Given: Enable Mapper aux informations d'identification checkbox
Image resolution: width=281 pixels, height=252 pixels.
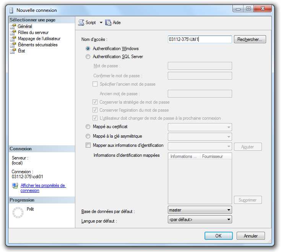Looking at the screenshot, I should 88,145.
